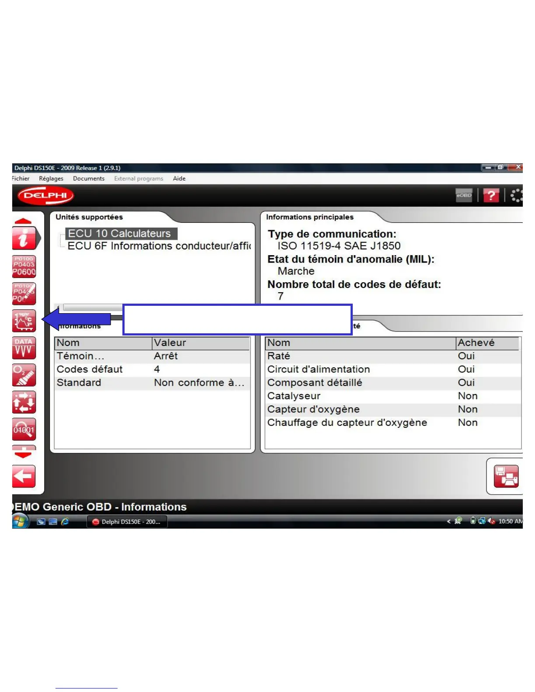Select the Témoin… row name
Image resolution: width=535 pixels, height=692 pixels.
(80, 356)
